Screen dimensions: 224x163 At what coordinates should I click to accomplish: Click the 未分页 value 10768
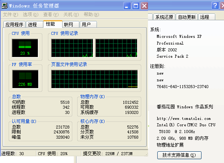click(133, 137)
